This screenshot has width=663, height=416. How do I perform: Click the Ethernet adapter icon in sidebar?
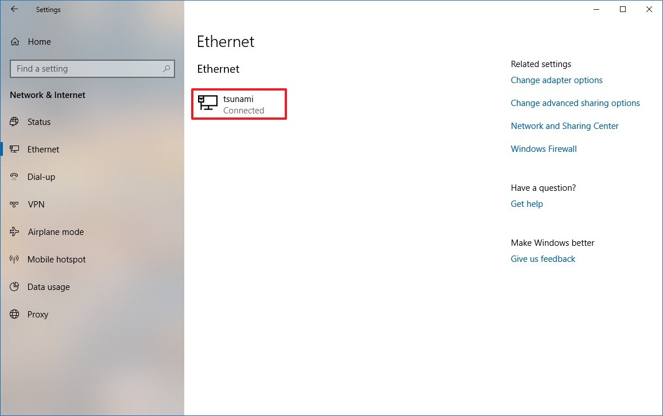coord(14,149)
